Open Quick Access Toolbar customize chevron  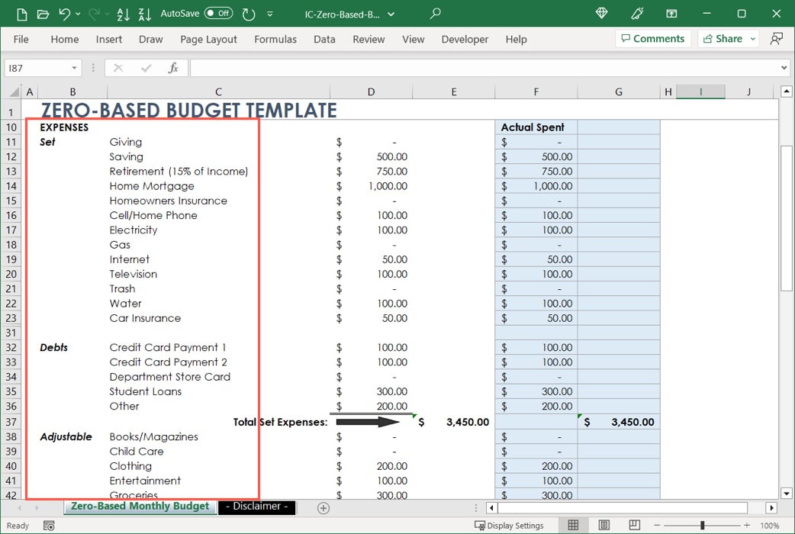[269, 14]
